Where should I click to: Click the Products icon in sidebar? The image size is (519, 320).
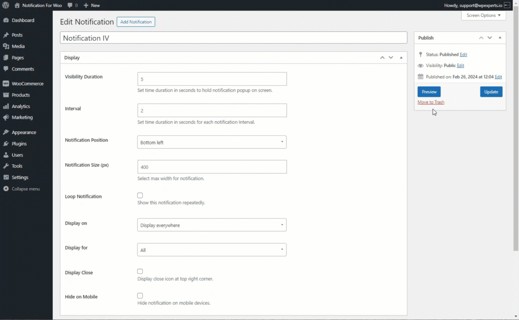[6, 95]
